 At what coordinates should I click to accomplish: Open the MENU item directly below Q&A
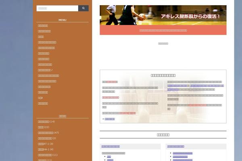click(x=43, y=103)
